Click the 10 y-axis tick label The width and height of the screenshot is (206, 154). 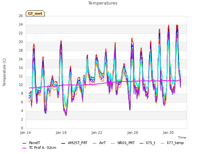coord(21,85)
